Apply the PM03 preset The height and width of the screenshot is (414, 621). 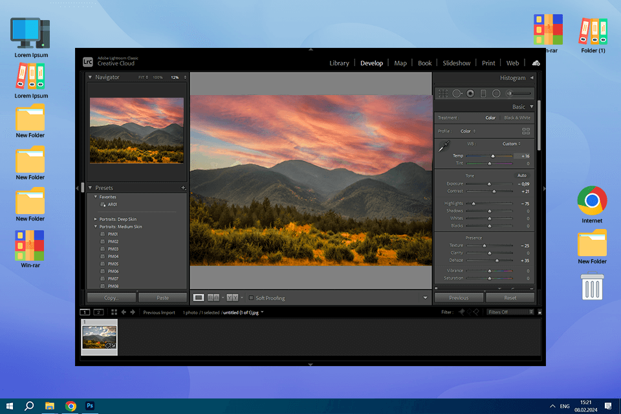point(113,249)
